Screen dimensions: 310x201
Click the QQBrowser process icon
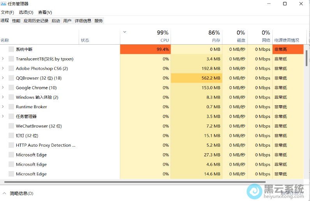pyautogui.click(x=11, y=78)
